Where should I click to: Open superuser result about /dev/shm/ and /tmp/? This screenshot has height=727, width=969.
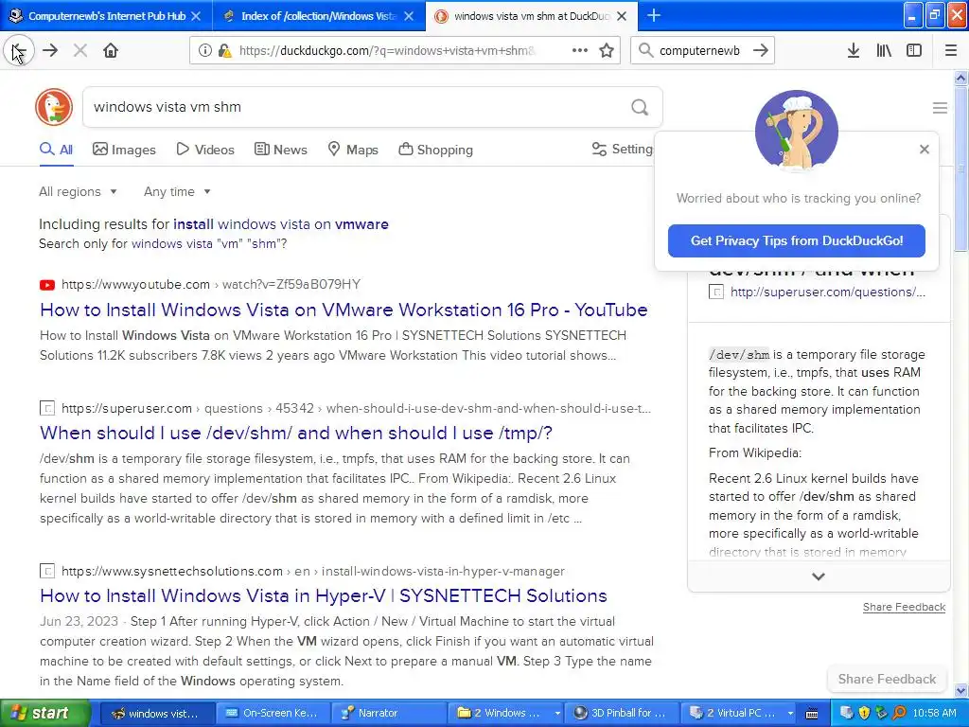tap(296, 434)
